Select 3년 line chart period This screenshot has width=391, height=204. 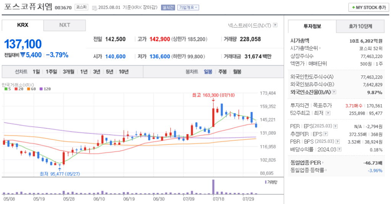[x=97, y=72]
